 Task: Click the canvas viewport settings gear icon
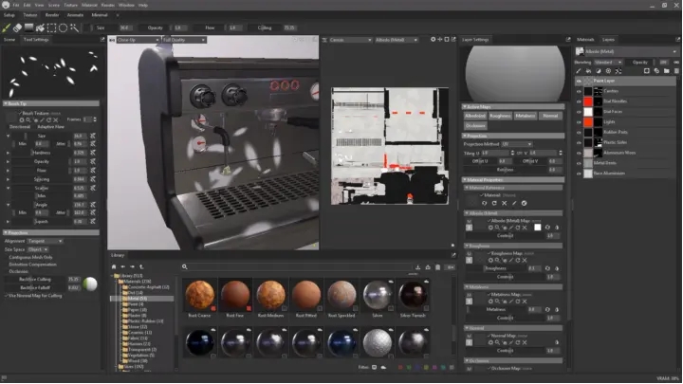433,40
